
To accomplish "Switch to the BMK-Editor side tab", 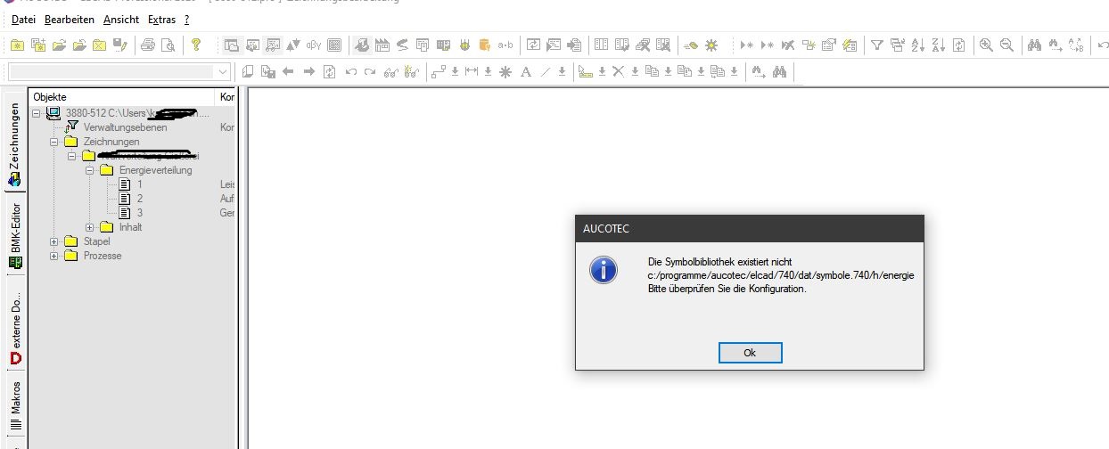I will coord(14,234).
